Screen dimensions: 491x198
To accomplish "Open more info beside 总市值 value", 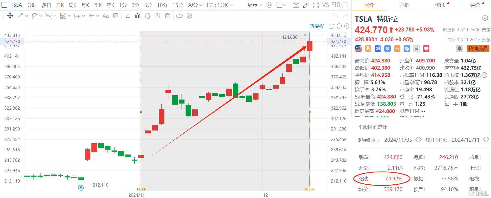I will [484, 75].
